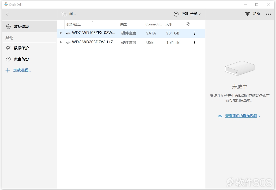Click the shield protection column header icon
276x190 pixels.
pos(188,24)
